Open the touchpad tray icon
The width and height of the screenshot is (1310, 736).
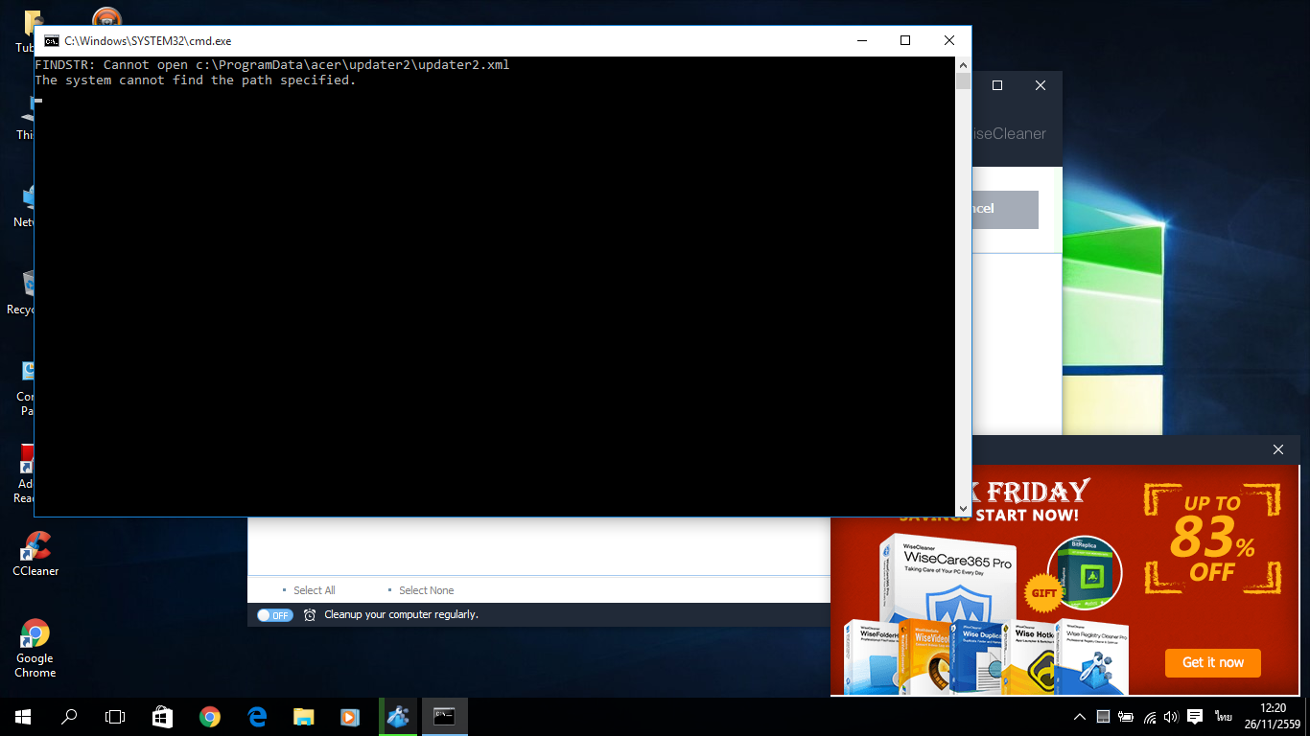pos(1103,717)
